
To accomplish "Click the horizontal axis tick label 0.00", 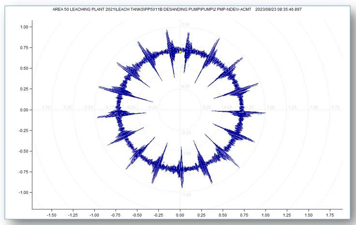I will (180, 215).
